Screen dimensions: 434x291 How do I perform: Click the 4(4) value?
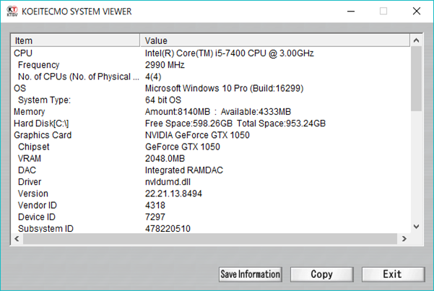153,77
